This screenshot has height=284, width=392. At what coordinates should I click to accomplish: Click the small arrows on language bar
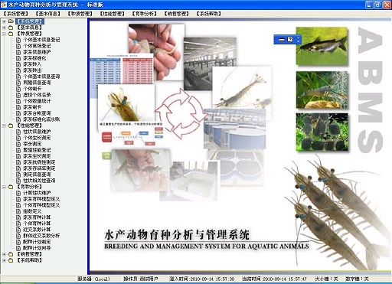click(298, 40)
